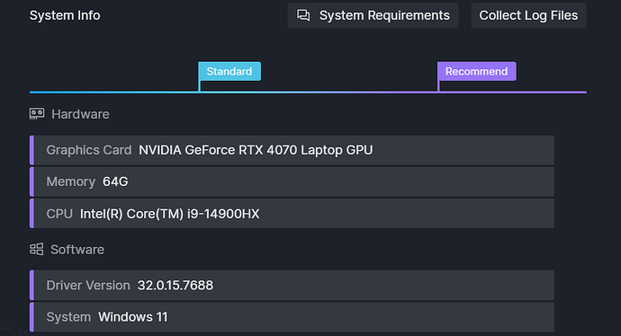Open System Requirements
Screen dimensions: 621x336
(373, 15)
